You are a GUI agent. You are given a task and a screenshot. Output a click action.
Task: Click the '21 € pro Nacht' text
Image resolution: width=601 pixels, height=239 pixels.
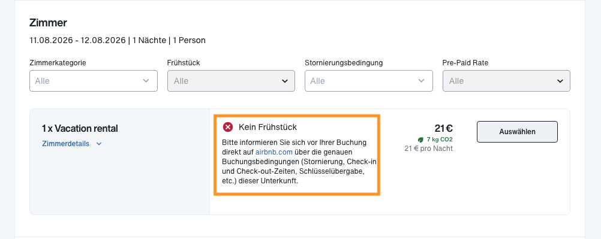coord(428,149)
